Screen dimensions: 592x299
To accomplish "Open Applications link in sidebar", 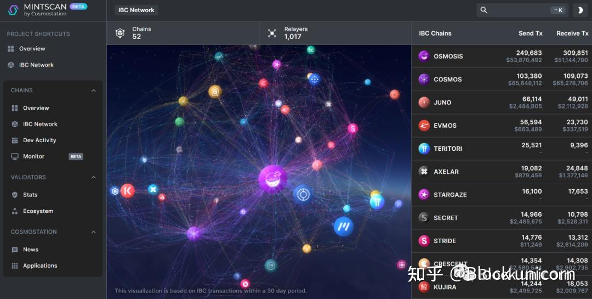I will point(40,266).
